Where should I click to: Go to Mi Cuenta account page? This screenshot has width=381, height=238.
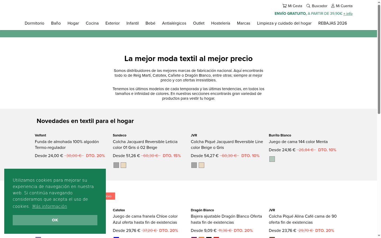pos(342,6)
